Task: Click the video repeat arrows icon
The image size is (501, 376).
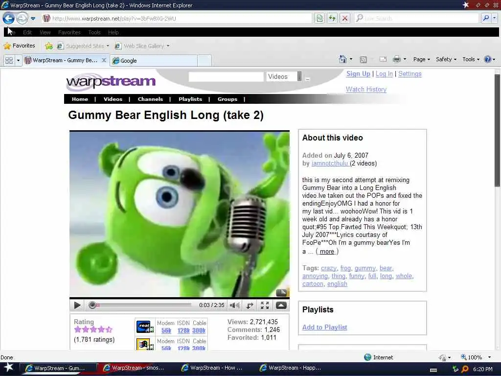Action: coord(250,305)
